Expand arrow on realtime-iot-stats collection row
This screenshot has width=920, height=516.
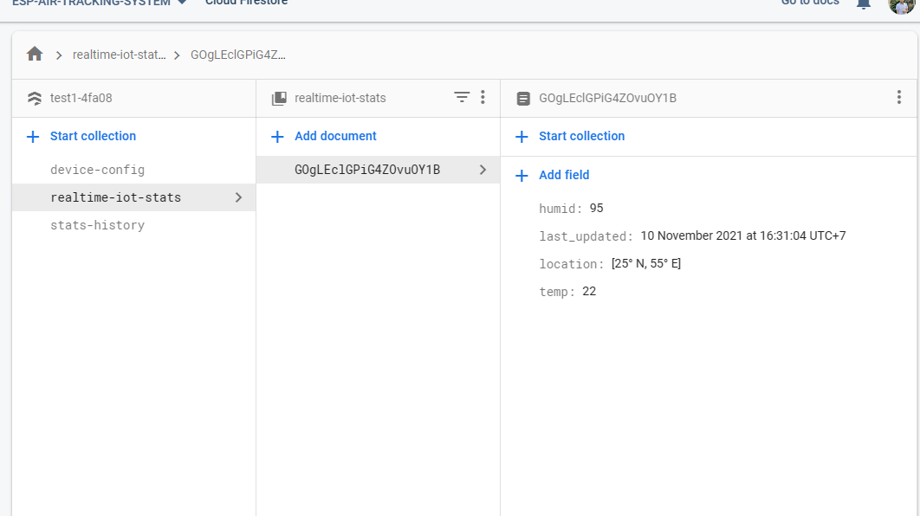pyautogui.click(x=238, y=197)
